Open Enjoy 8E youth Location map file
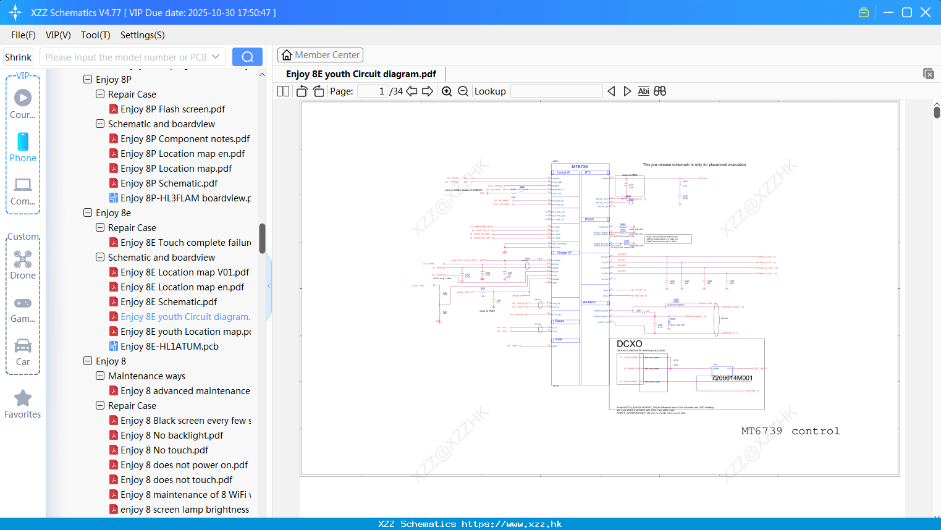941x530 pixels. tap(185, 331)
